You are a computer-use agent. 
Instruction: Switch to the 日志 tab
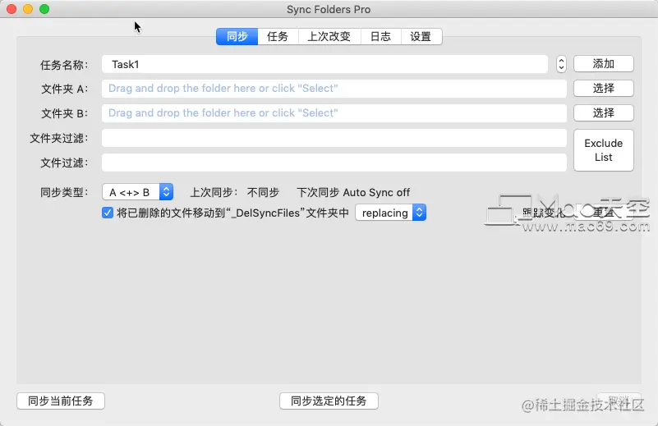(x=380, y=36)
